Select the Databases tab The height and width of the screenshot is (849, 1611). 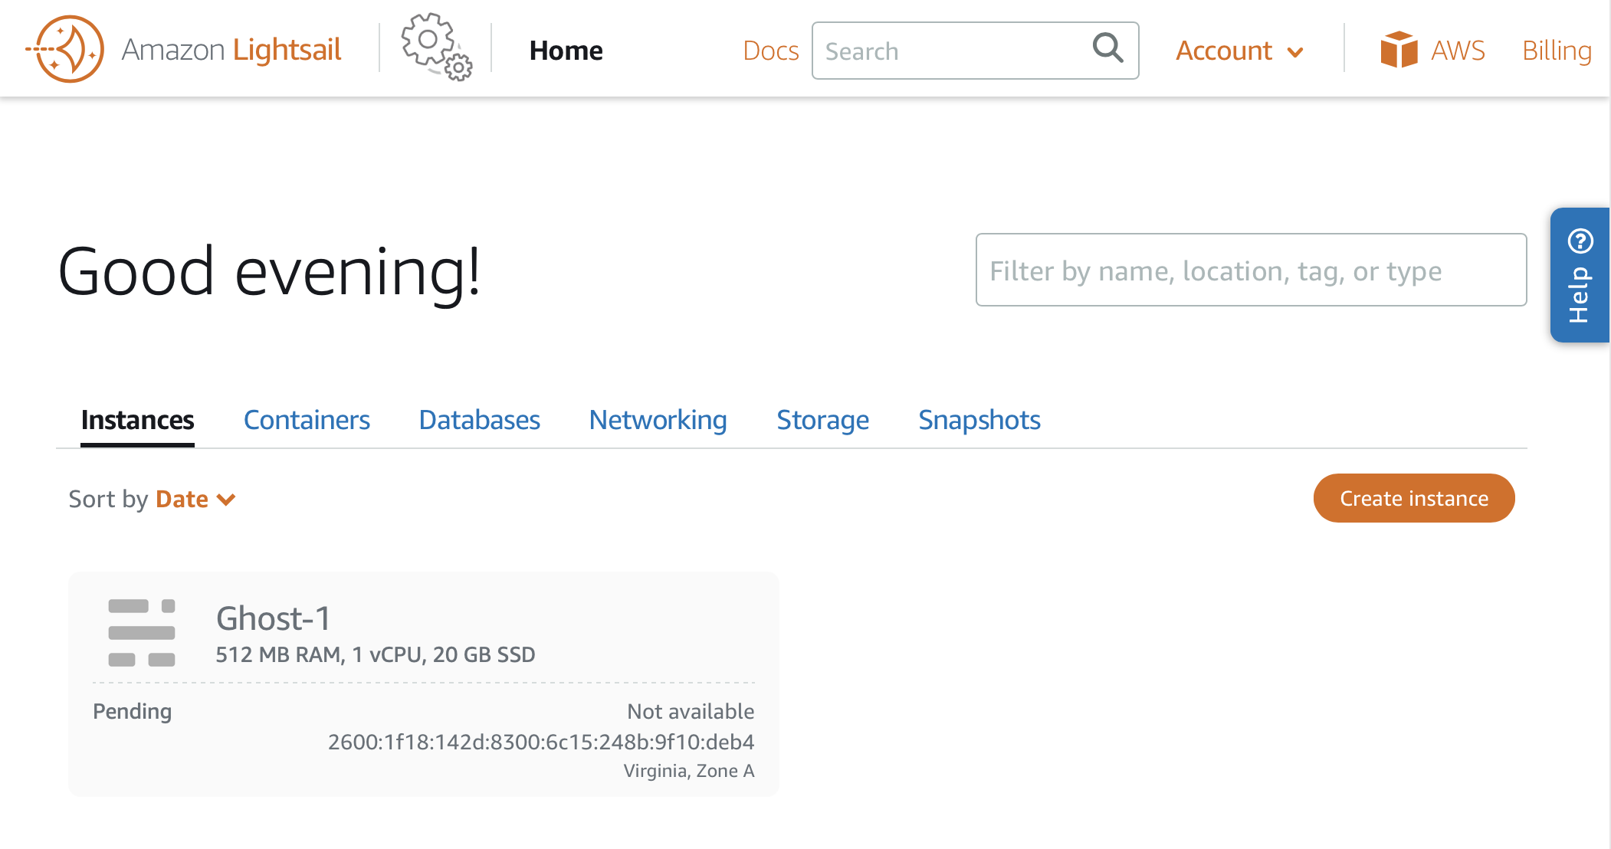479,420
